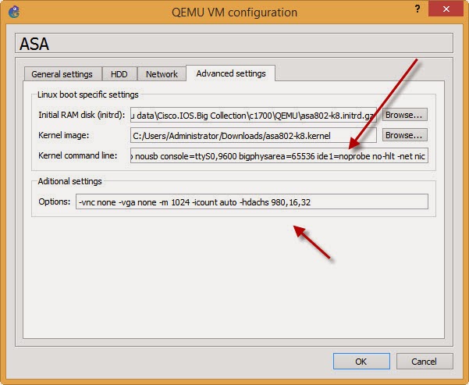Click the 'Kernel image:' label
The height and width of the screenshot is (385, 469).
pos(64,135)
